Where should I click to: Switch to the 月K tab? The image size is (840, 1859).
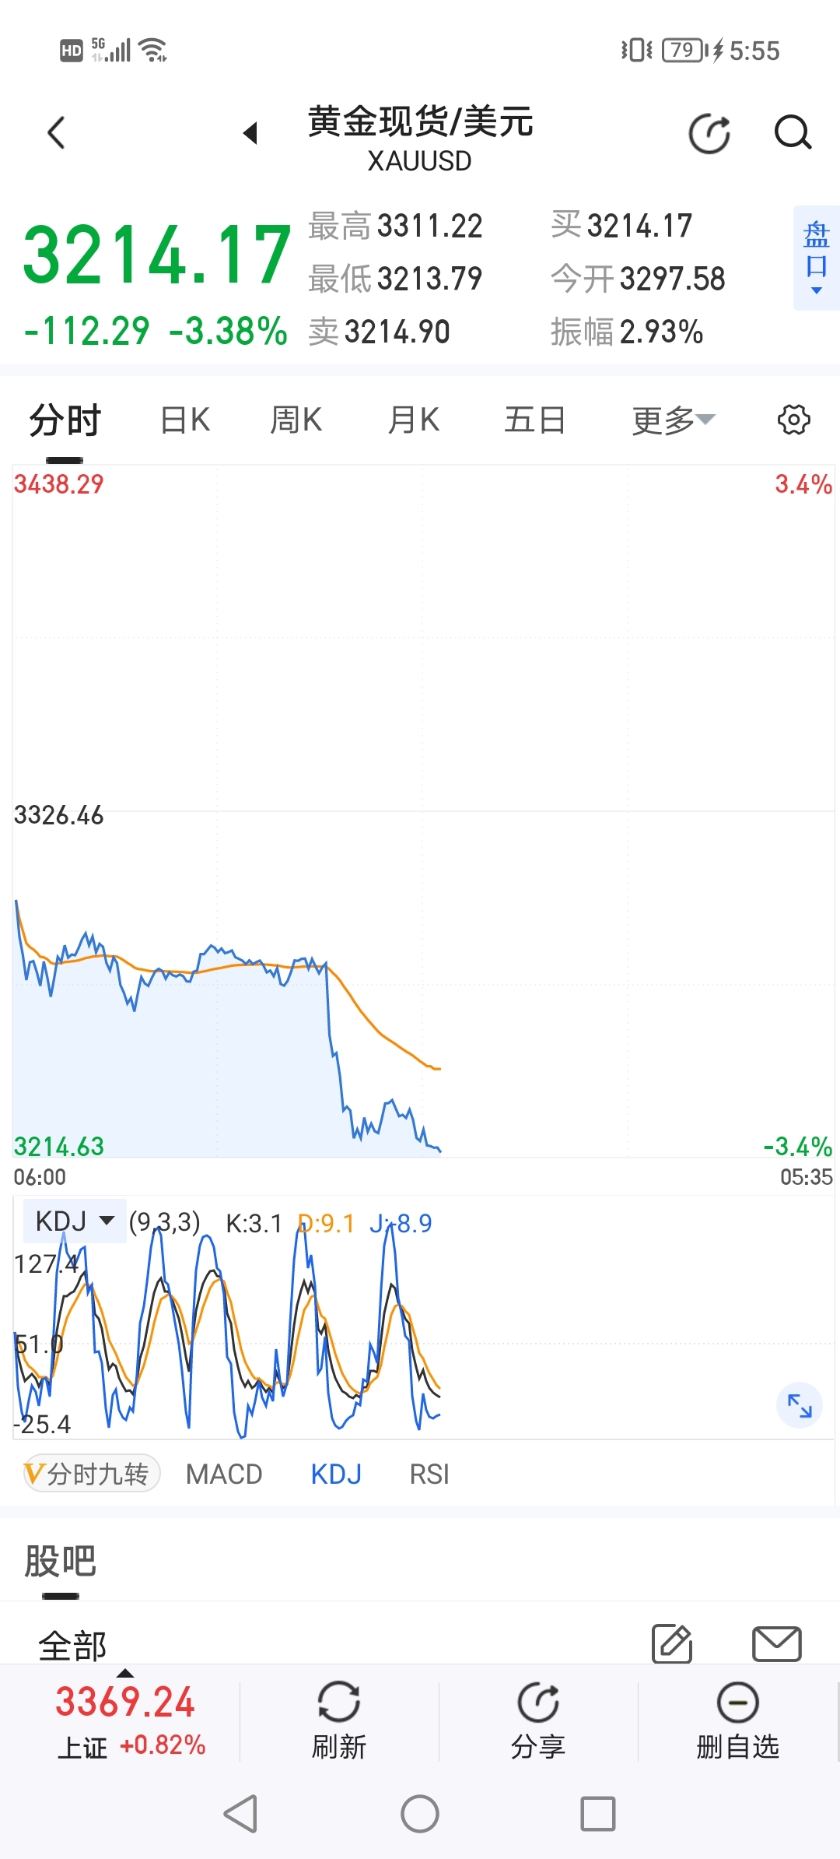point(414,420)
